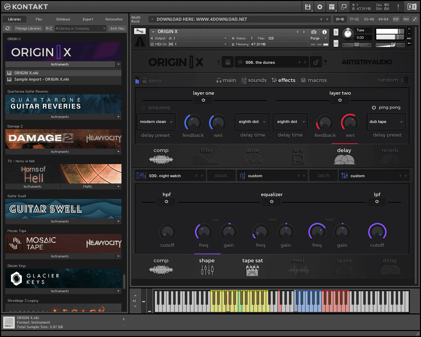
Task: Switch to the Files tab
Action: click(39, 19)
